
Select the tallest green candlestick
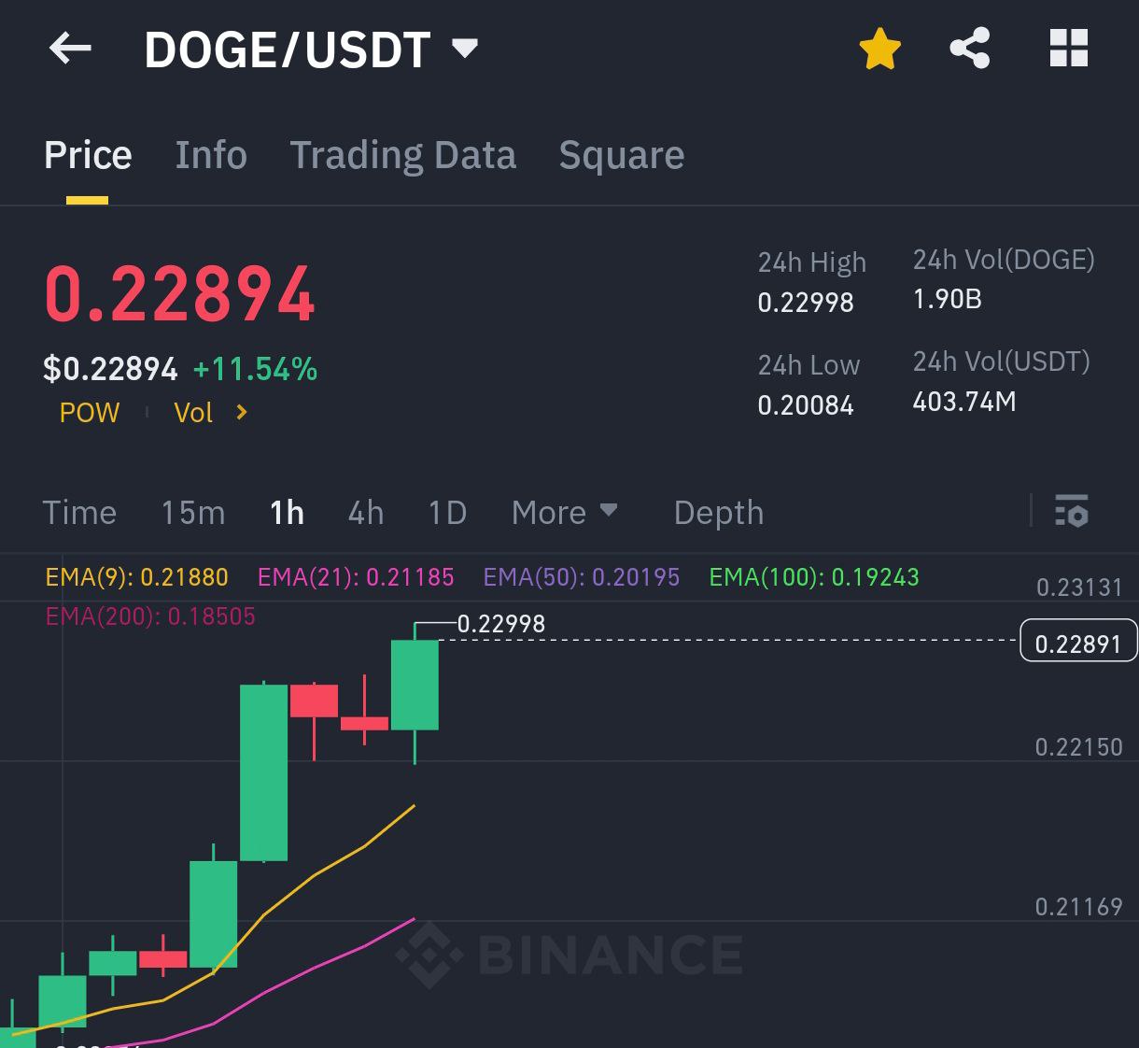264,772
